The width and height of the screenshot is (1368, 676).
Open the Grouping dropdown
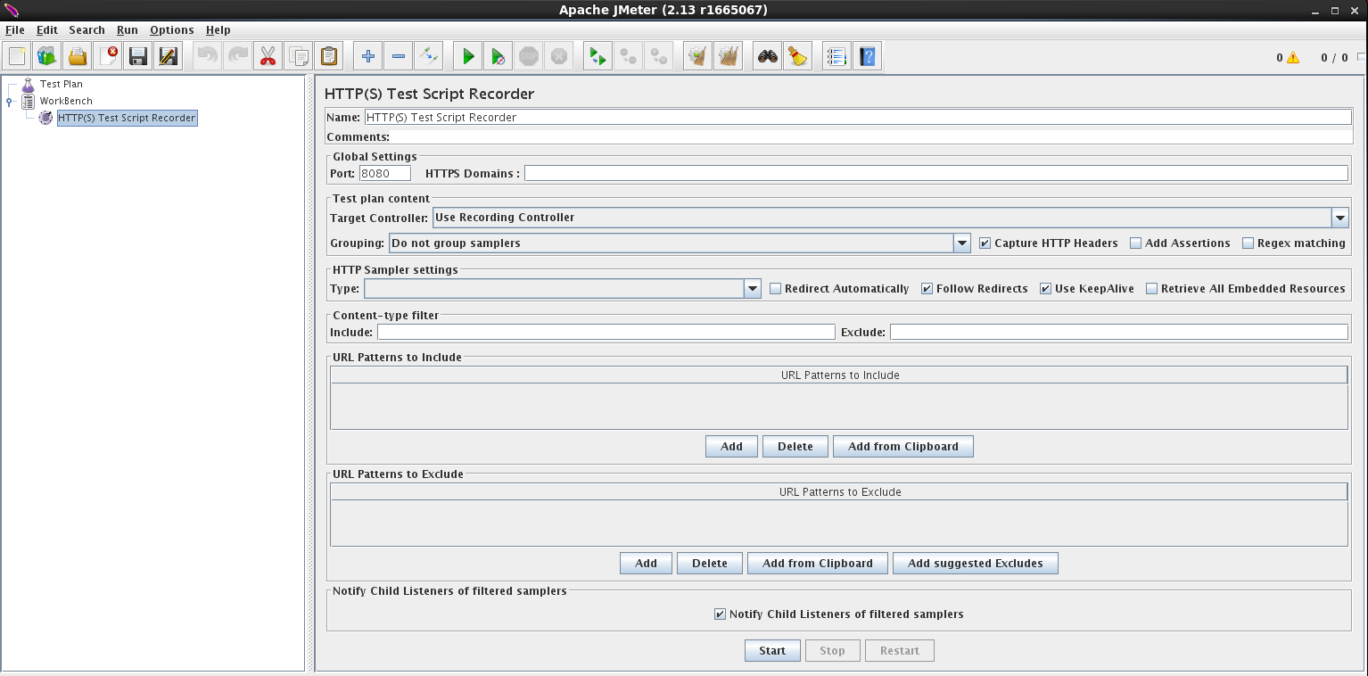962,243
